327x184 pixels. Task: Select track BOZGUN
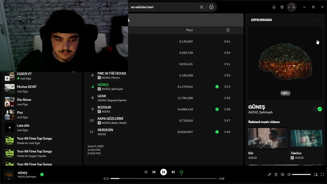pos(104,107)
